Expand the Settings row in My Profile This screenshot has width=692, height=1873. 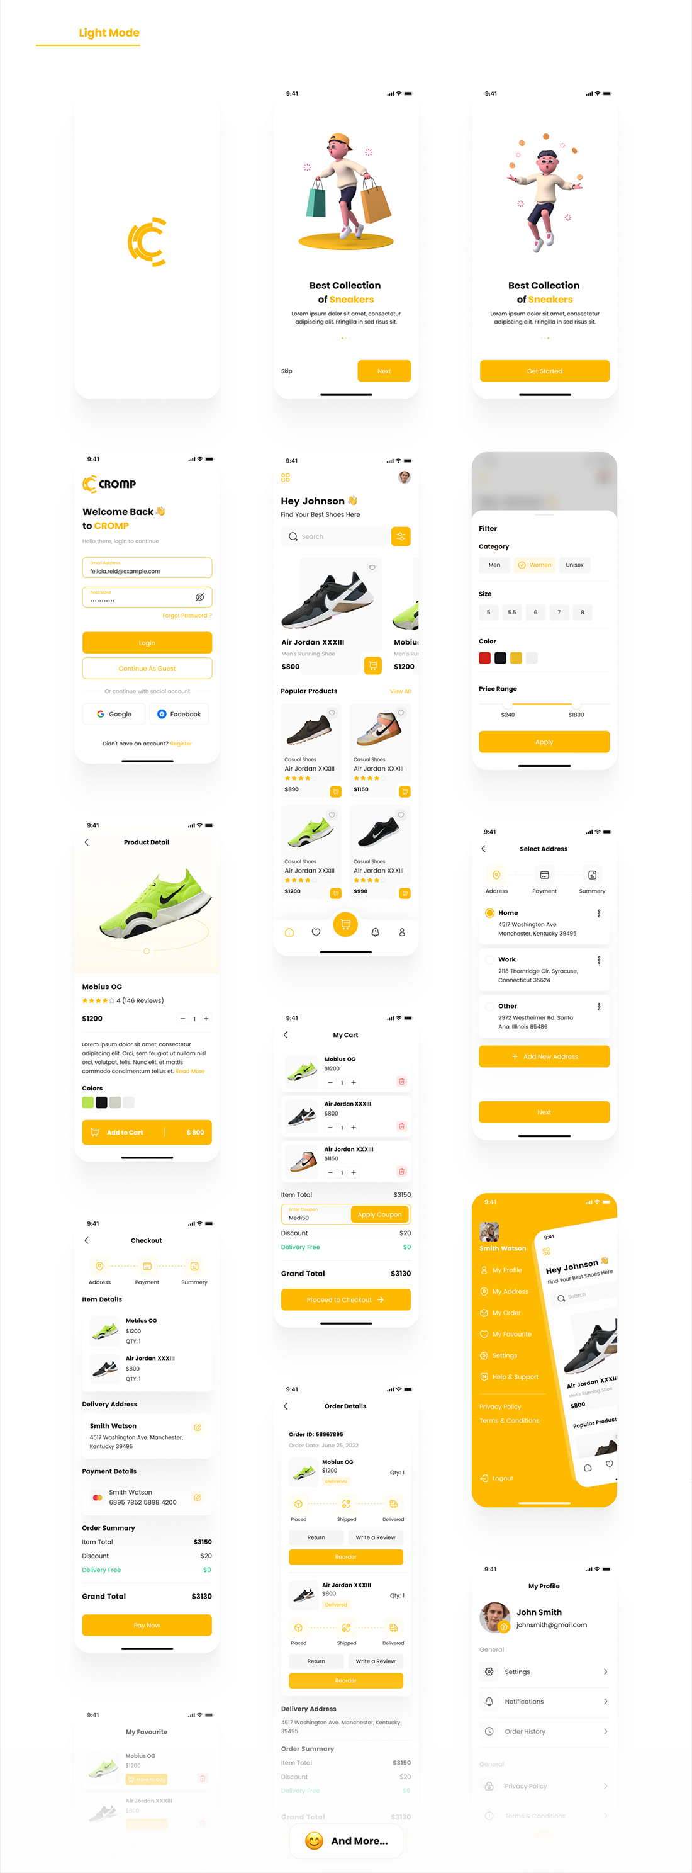(x=544, y=1672)
